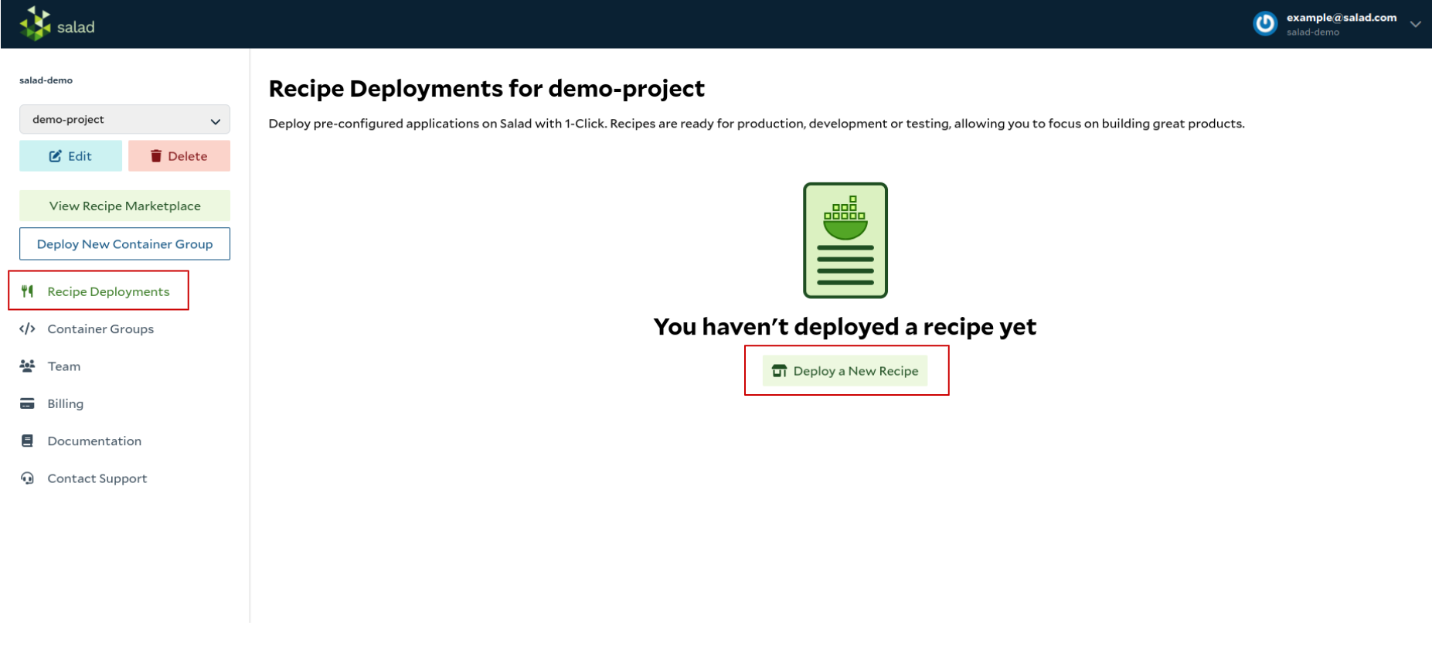Viewport: 1432px width, 667px height.
Task: Click Deploy a New Recipe button
Action: click(x=845, y=371)
